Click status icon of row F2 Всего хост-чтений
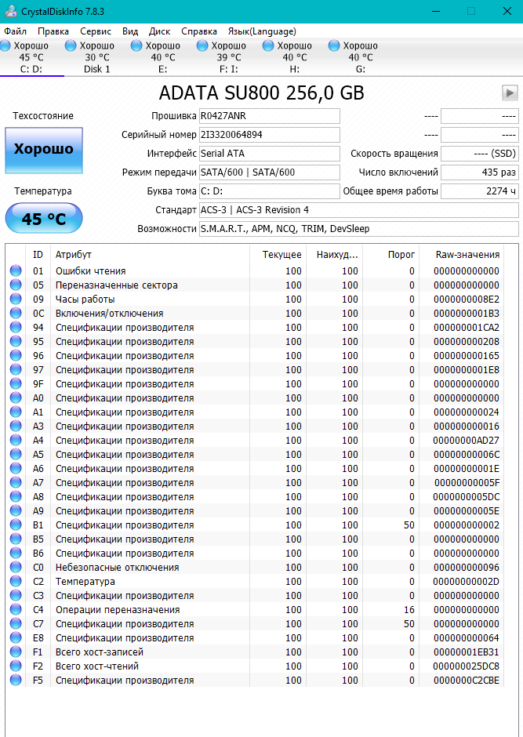This screenshot has height=737, width=523. click(x=16, y=666)
